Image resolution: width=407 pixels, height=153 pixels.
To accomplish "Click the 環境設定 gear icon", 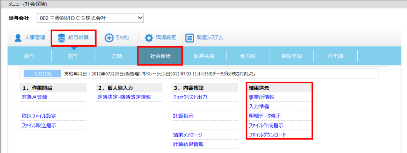I will click(x=149, y=38).
